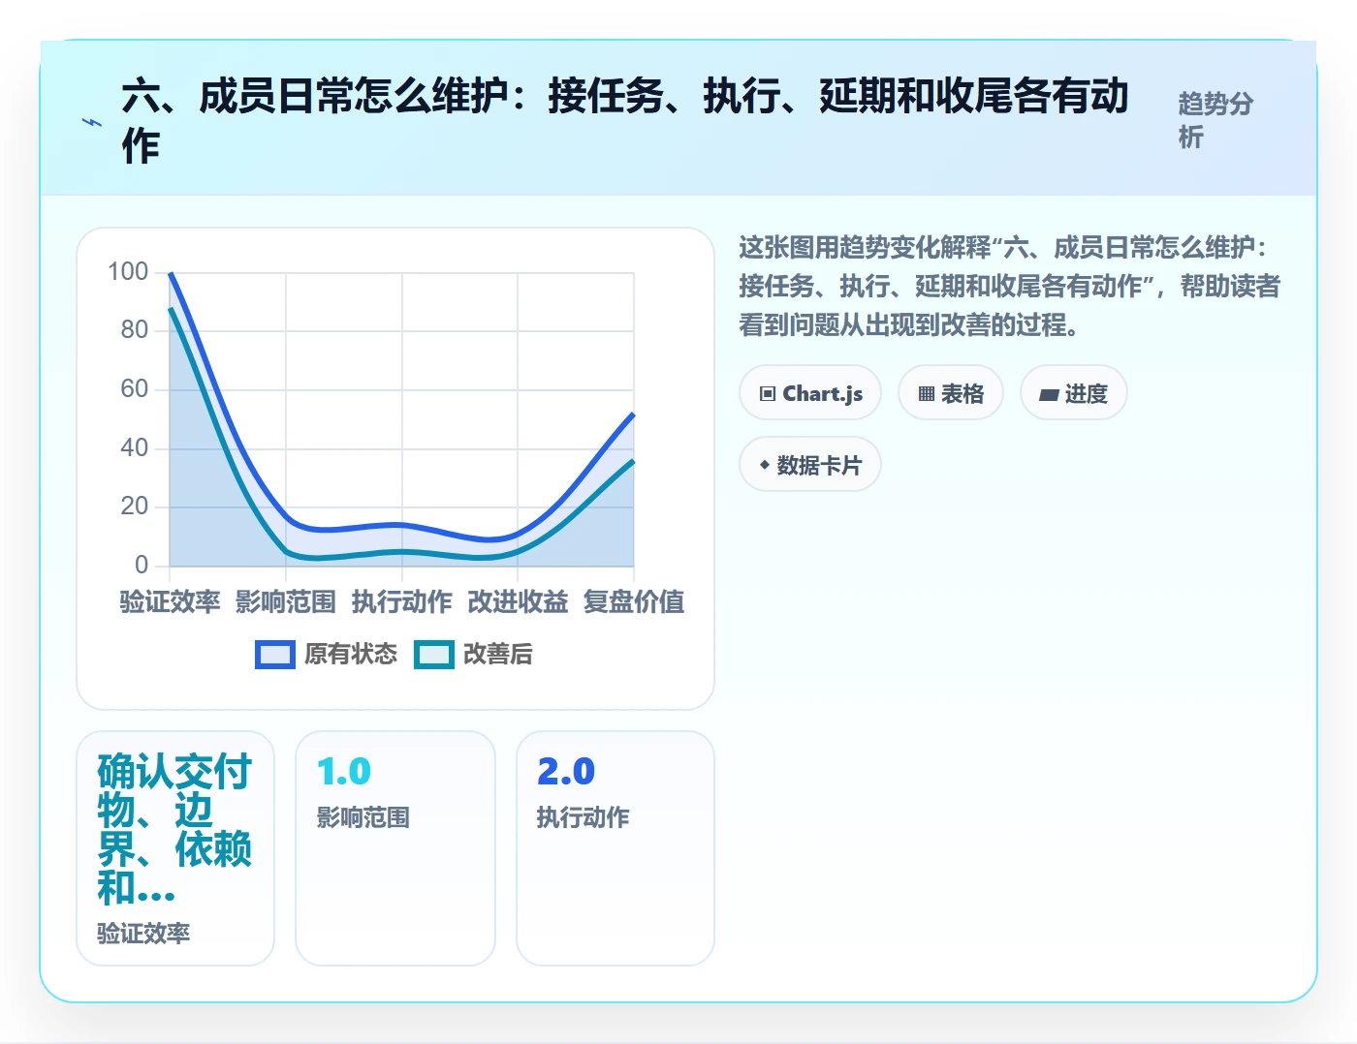Click the Chart.js tag label text

pyautogui.click(x=823, y=393)
